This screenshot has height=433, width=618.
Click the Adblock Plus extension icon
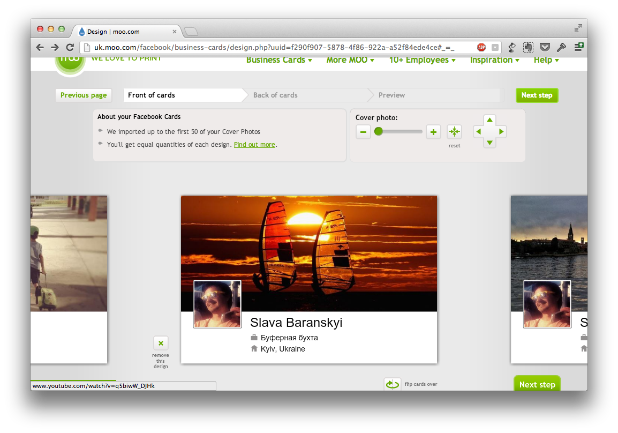(481, 47)
